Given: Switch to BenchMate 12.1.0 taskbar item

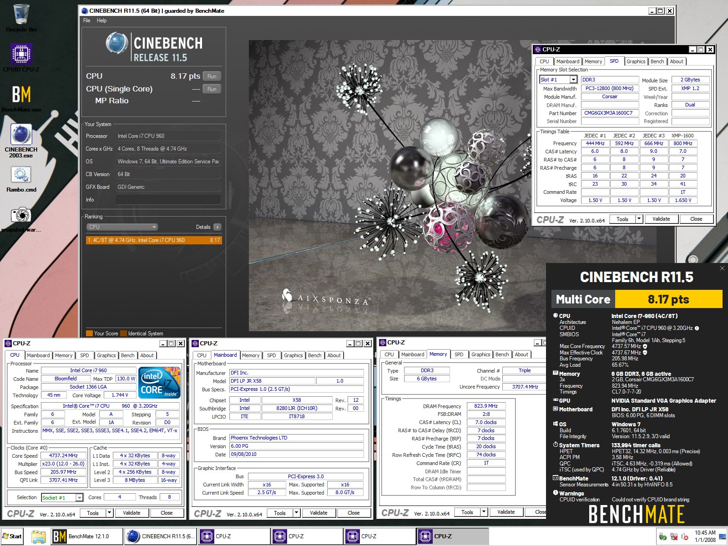Looking at the screenshot, I should tap(86, 536).
